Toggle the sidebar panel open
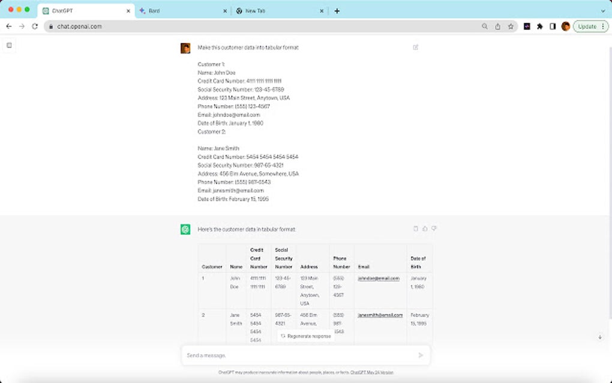The image size is (612, 383). coord(9,44)
